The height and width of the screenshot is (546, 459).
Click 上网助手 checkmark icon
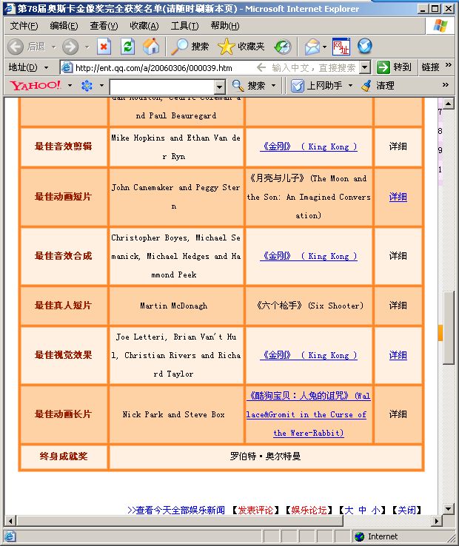coord(298,85)
